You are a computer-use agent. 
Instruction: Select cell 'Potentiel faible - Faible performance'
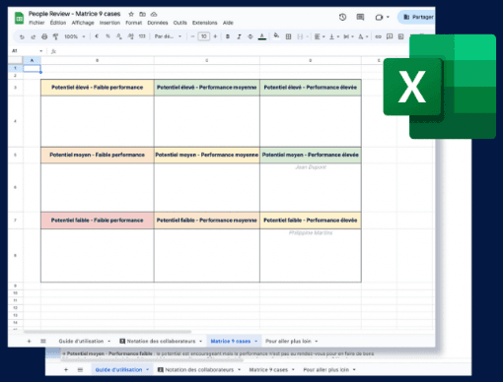click(97, 221)
